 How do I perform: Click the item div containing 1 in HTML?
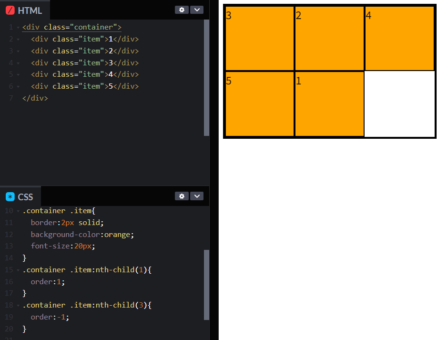[x=85, y=39]
